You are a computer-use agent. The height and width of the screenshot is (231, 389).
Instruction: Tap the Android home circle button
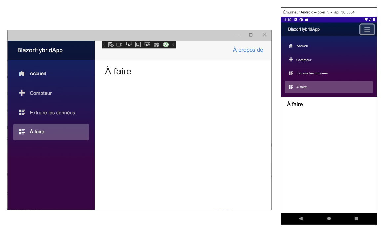[x=329, y=218]
